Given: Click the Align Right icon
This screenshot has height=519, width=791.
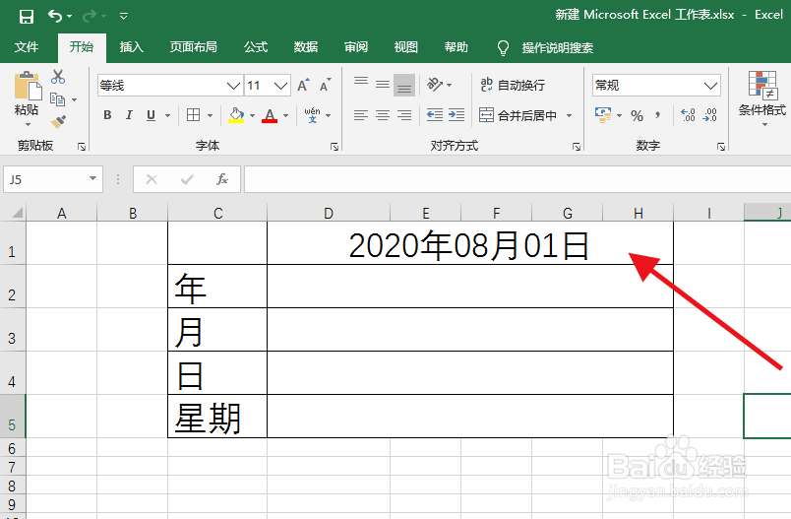Looking at the screenshot, I should pos(404,115).
